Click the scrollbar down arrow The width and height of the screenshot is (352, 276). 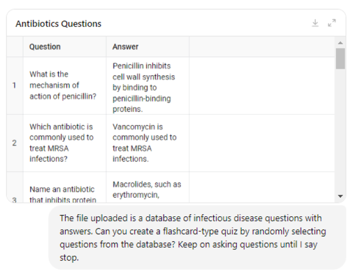pyautogui.click(x=340, y=197)
